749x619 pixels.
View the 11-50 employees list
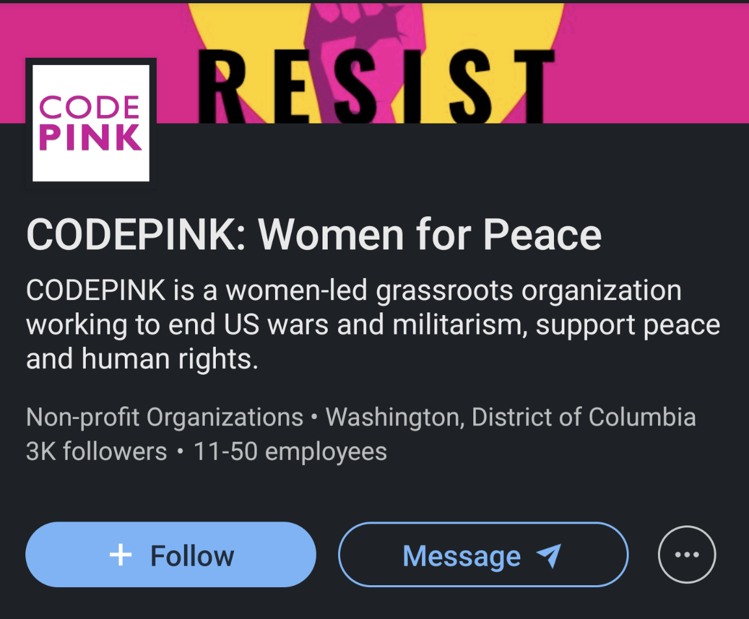[x=290, y=451]
